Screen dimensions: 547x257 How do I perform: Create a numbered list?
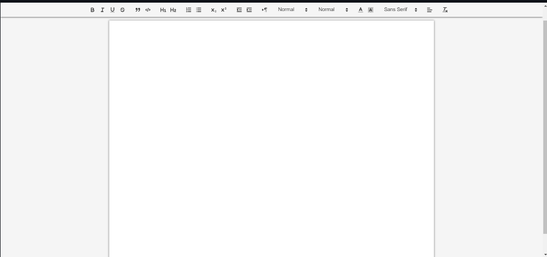tap(188, 10)
